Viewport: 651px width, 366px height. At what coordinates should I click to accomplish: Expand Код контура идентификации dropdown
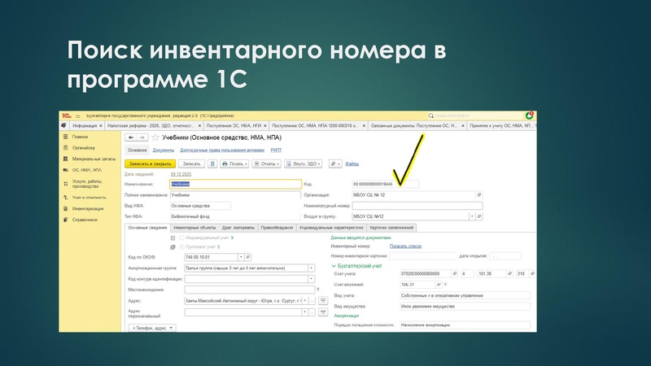pyautogui.click(x=312, y=279)
